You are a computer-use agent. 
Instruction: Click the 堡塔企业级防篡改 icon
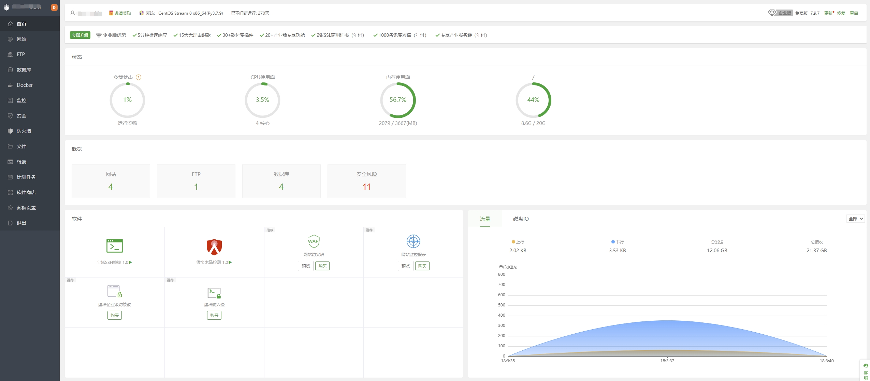pyautogui.click(x=114, y=291)
